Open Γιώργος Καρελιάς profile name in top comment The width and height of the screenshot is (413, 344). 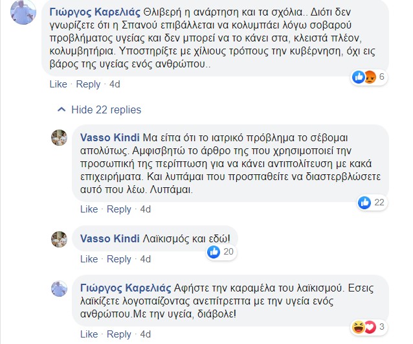click(91, 13)
